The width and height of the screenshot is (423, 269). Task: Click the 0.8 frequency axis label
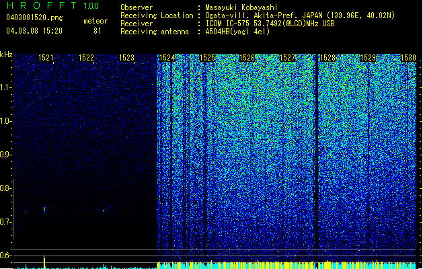pos(5,188)
